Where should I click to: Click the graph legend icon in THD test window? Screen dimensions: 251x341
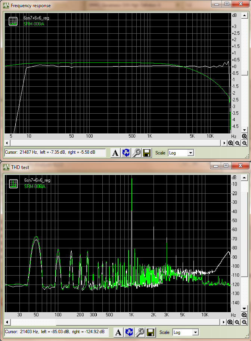pos(13,184)
